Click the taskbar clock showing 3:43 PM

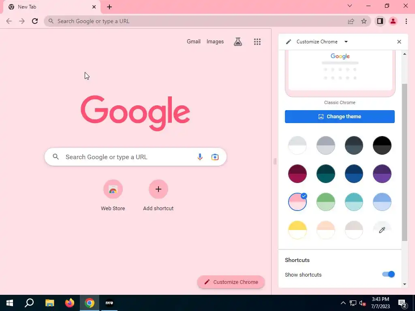click(x=380, y=303)
